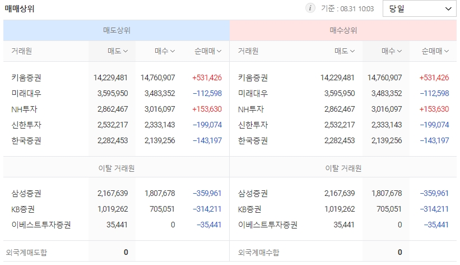Screen dimensions: 460x265
Task: Click 이베스트투자증권 35,441 매도 value in 매수상위 table
Action: pyautogui.click(x=344, y=225)
